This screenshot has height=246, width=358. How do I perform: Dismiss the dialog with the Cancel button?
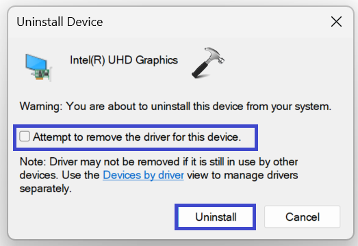click(x=303, y=217)
